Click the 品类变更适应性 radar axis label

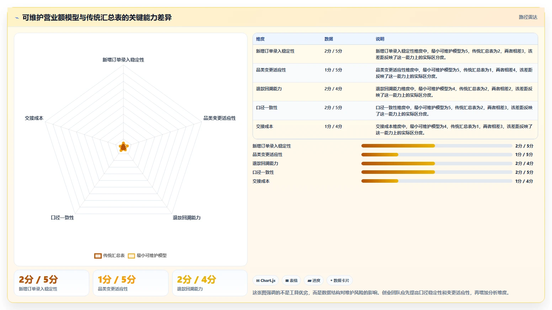click(x=219, y=118)
